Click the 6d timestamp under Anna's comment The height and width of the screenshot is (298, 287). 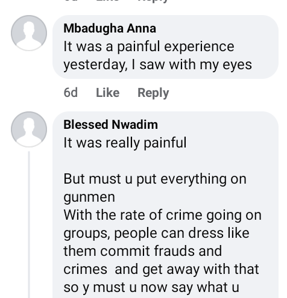point(71,93)
